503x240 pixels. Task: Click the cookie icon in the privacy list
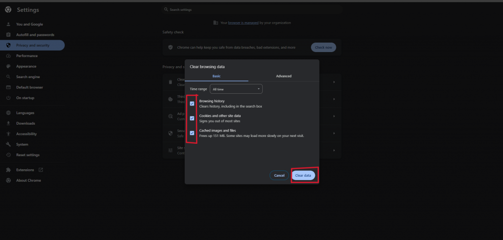point(170,99)
